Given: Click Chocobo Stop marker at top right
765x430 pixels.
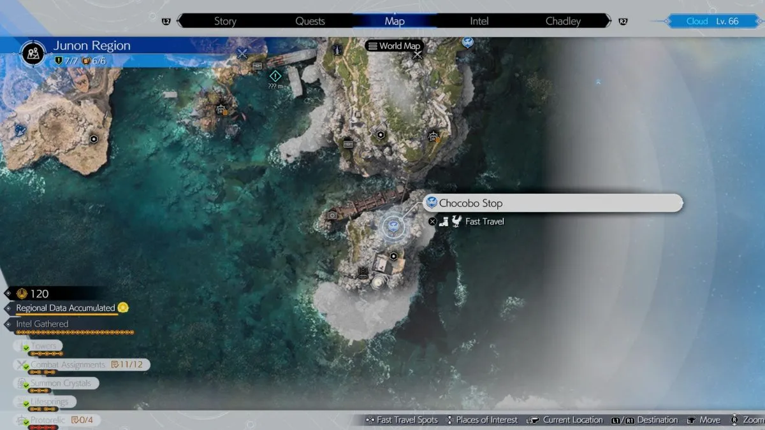Looking at the screenshot, I should [x=467, y=42].
